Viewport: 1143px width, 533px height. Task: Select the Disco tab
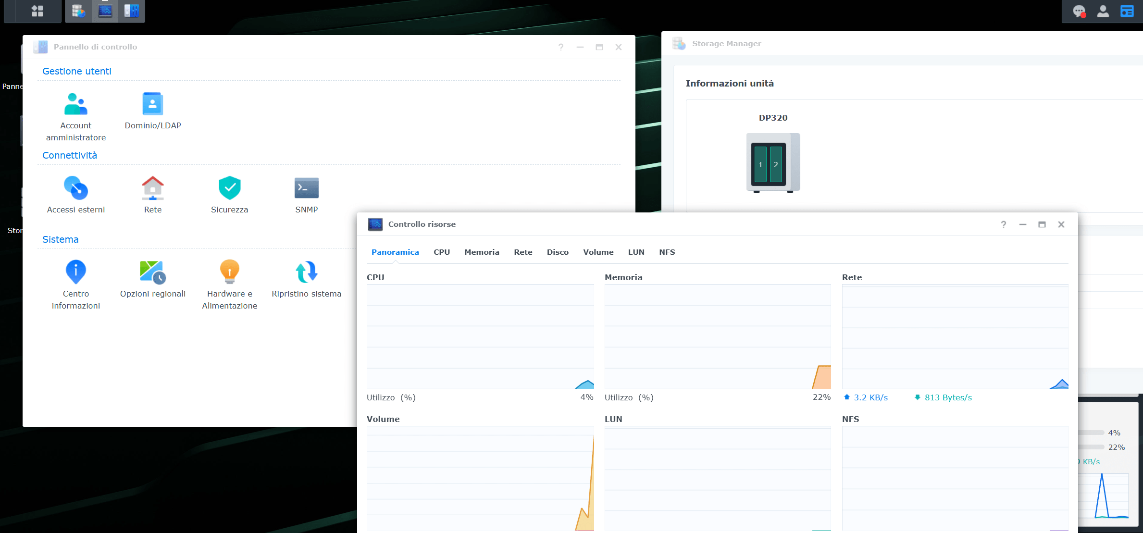point(558,252)
